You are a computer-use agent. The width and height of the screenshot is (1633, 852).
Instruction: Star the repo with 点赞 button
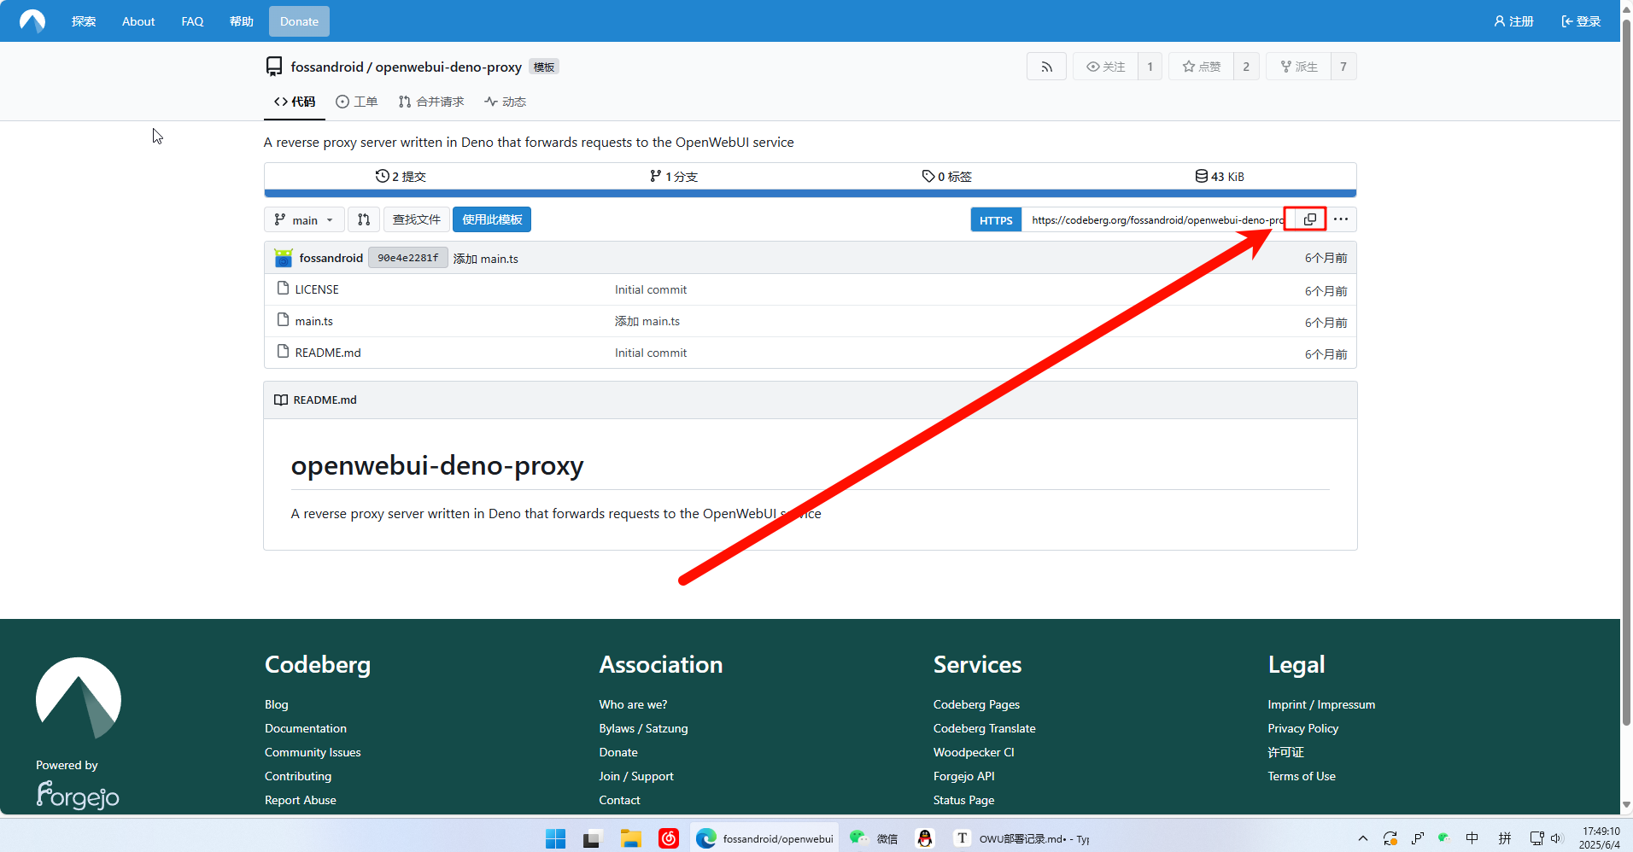[x=1201, y=67]
